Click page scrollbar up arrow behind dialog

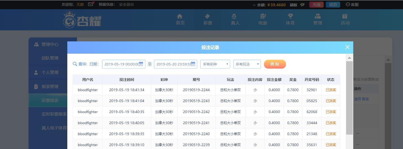pyautogui.click(x=388, y=59)
